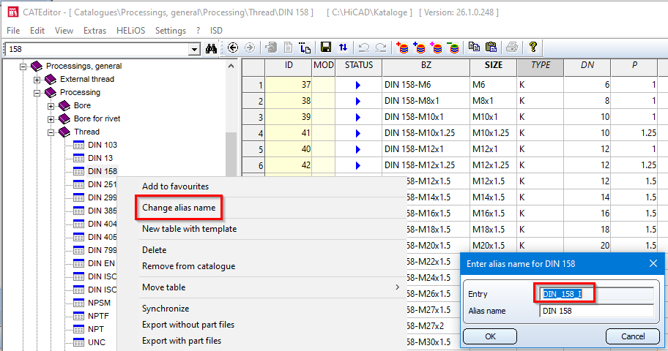Click the greyed blank page icon
Screen dimensions: 668x351
(288, 48)
